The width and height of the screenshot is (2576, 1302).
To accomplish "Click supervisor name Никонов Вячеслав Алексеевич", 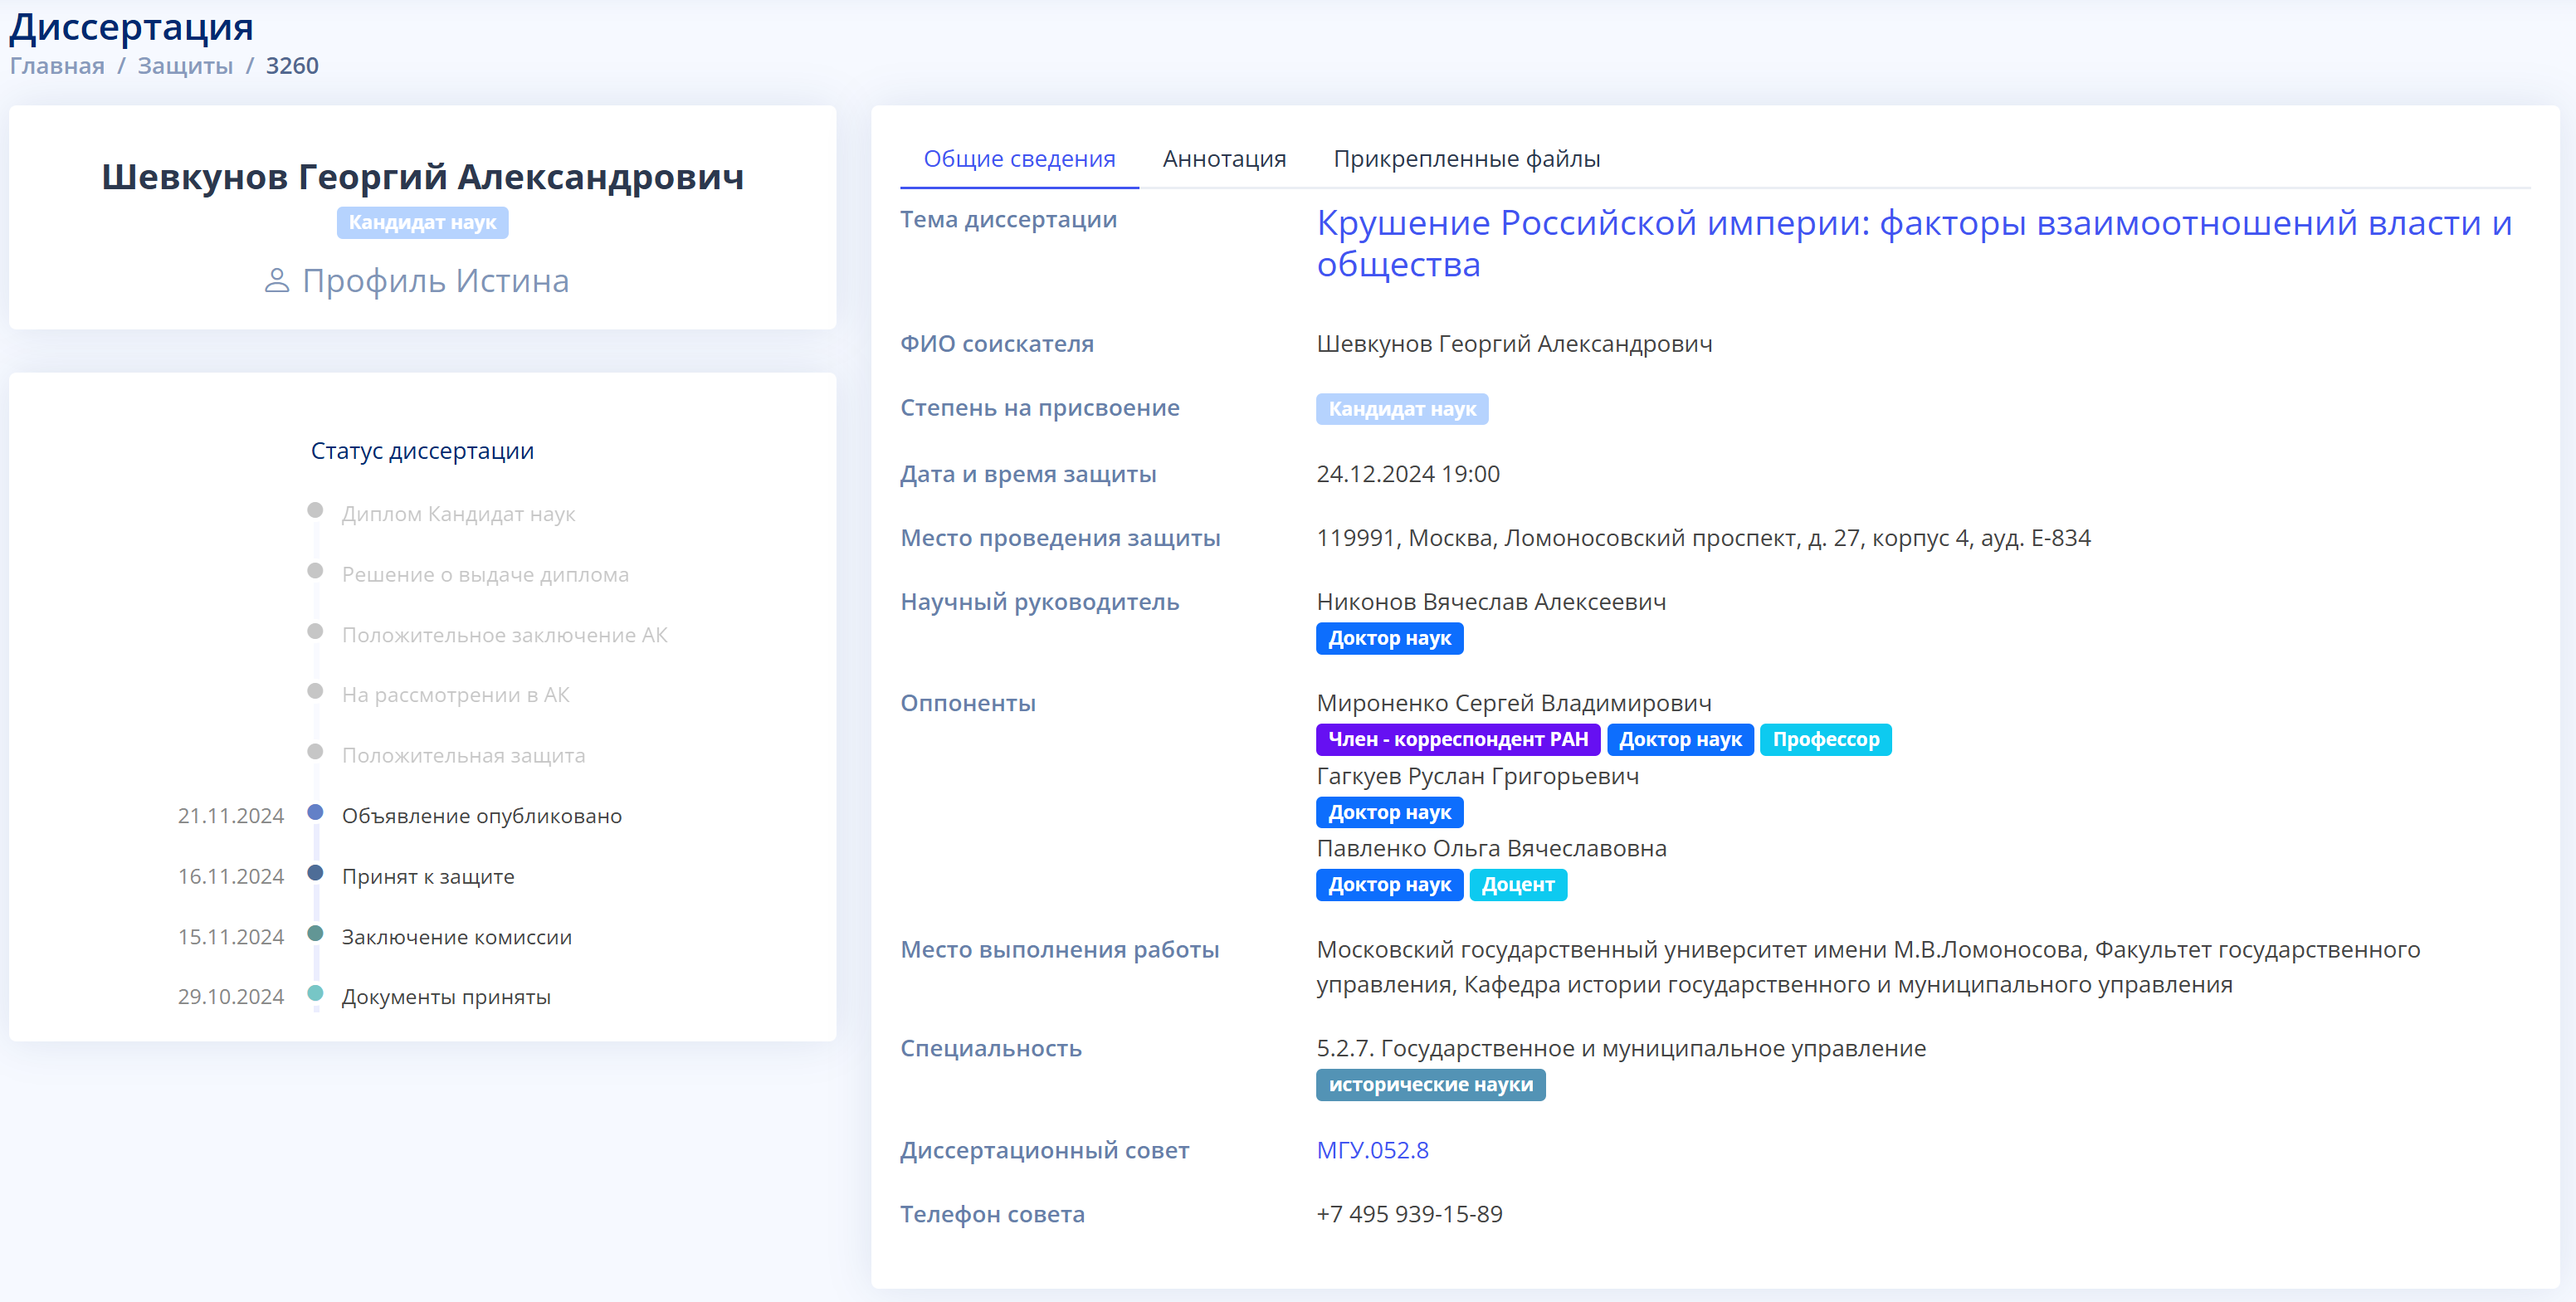I will coord(1491,602).
